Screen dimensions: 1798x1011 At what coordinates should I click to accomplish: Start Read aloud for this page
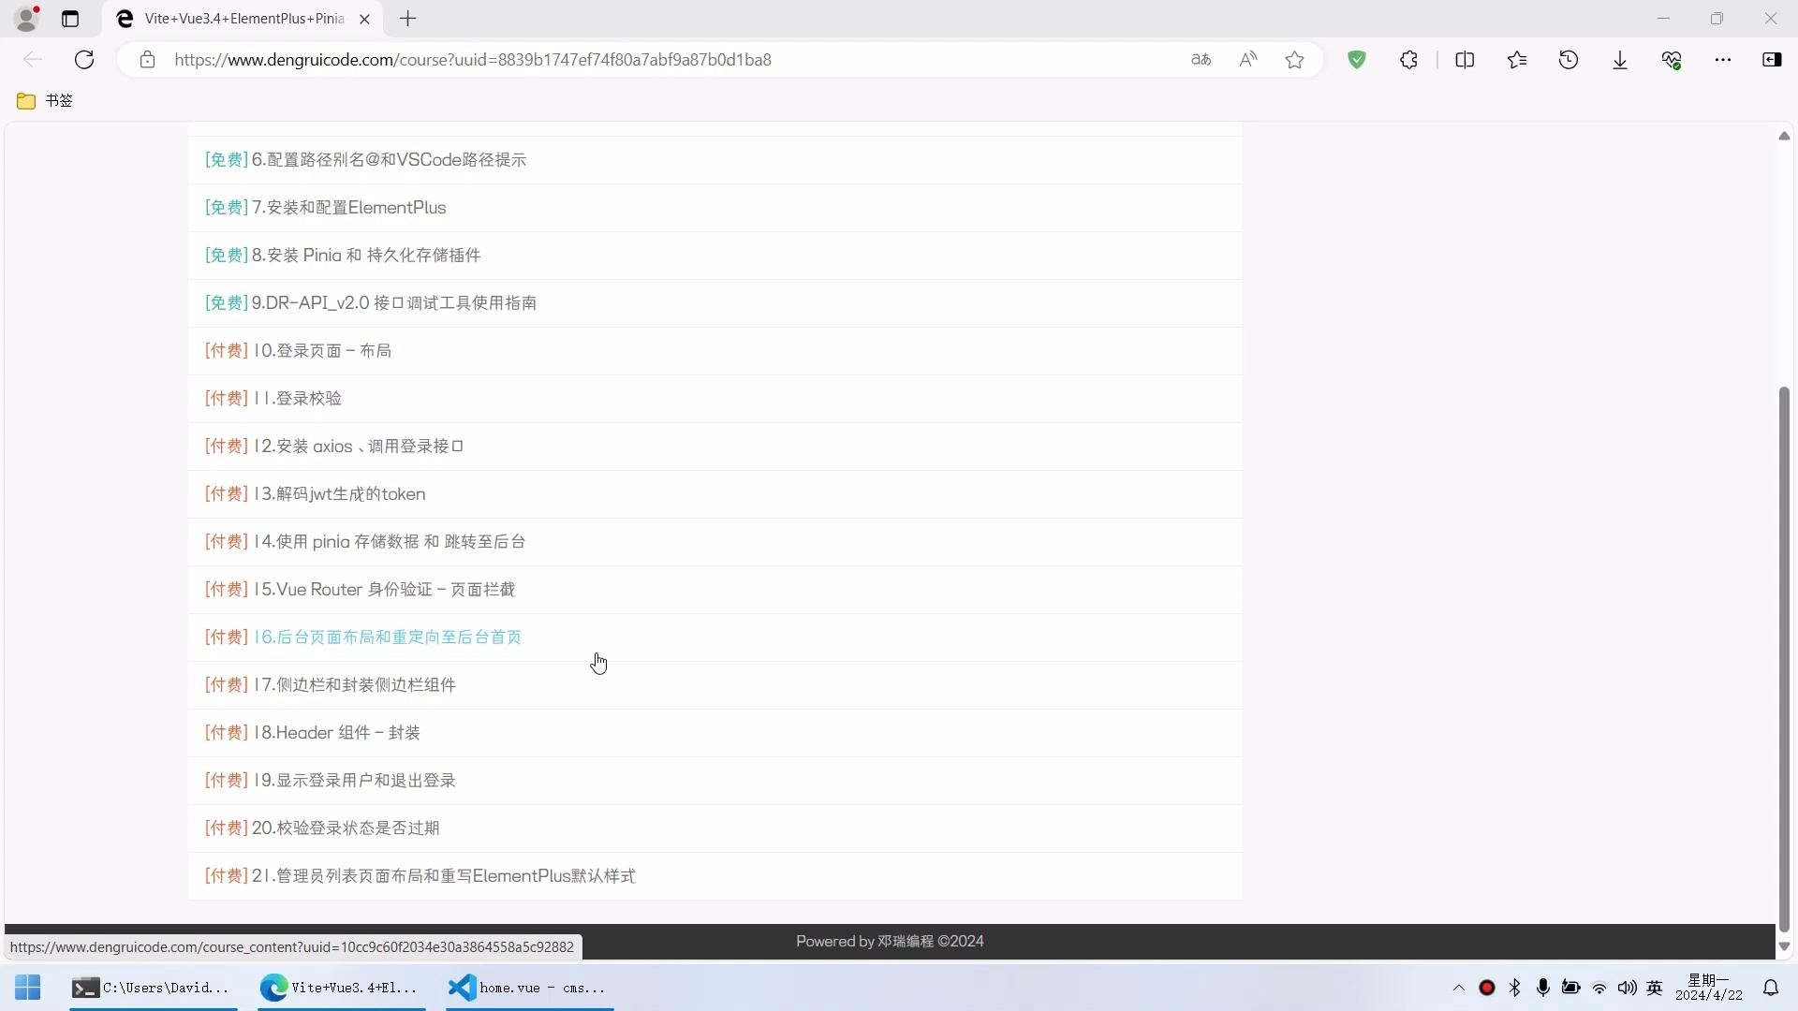(1247, 59)
